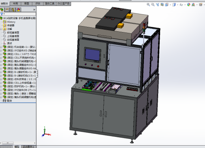Switch to the 评估 evaluate tab

click(38, 4)
